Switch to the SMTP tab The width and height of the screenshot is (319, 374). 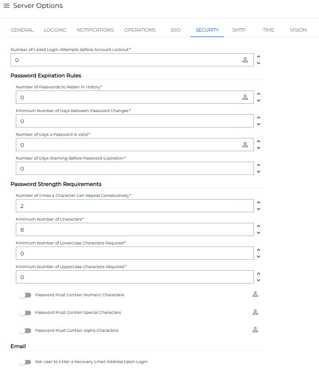[x=239, y=30]
